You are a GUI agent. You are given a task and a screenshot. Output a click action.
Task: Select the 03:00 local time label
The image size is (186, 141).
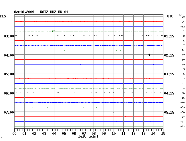9,36
